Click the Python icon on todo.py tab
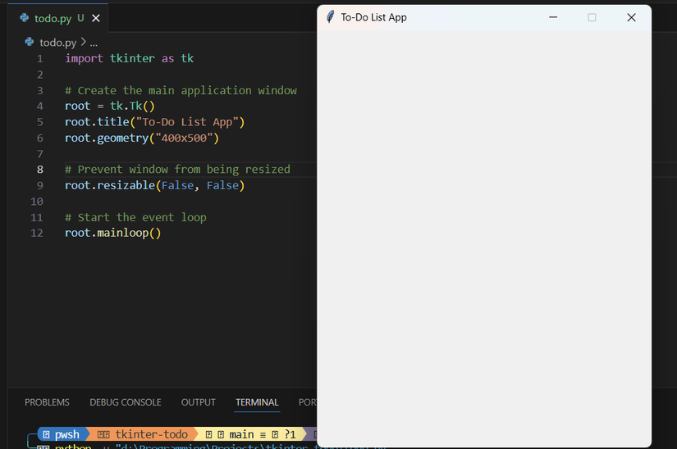677x449 pixels. click(x=25, y=18)
